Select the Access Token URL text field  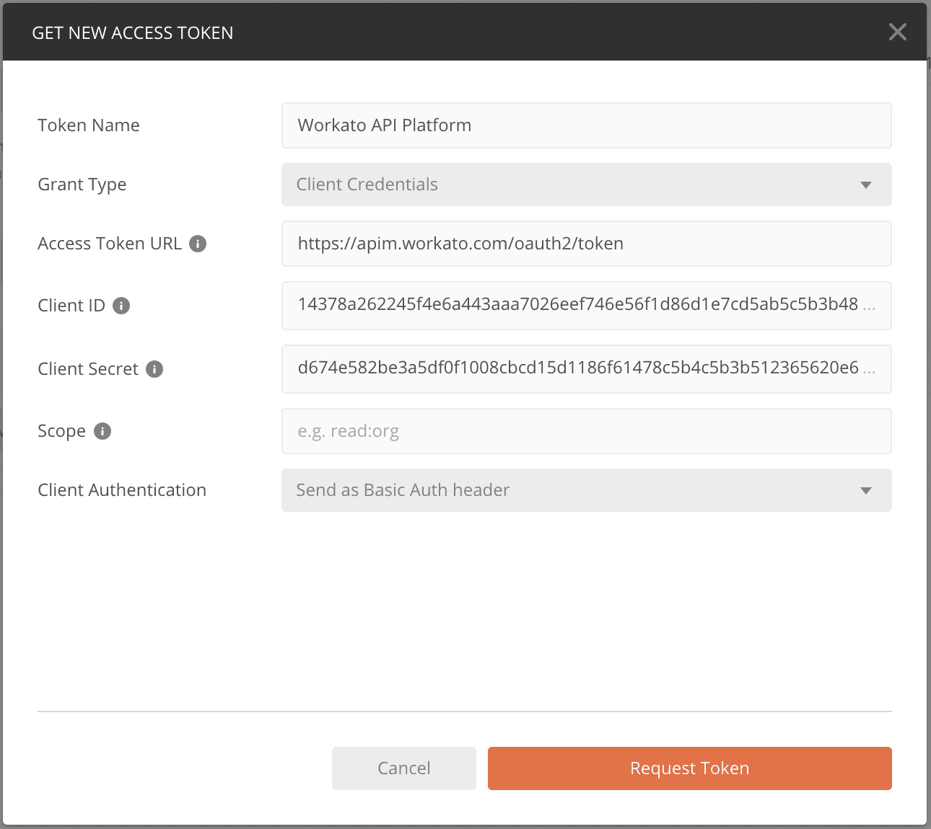[586, 244]
